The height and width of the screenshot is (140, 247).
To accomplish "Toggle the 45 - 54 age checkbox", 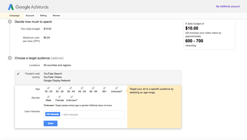I will [82, 88].
